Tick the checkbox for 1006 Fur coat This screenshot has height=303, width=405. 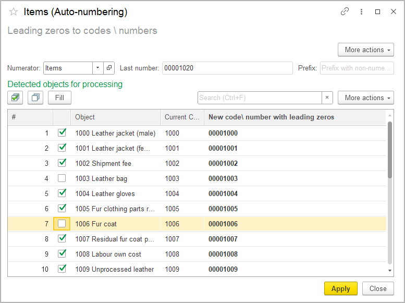click(62, 224)
